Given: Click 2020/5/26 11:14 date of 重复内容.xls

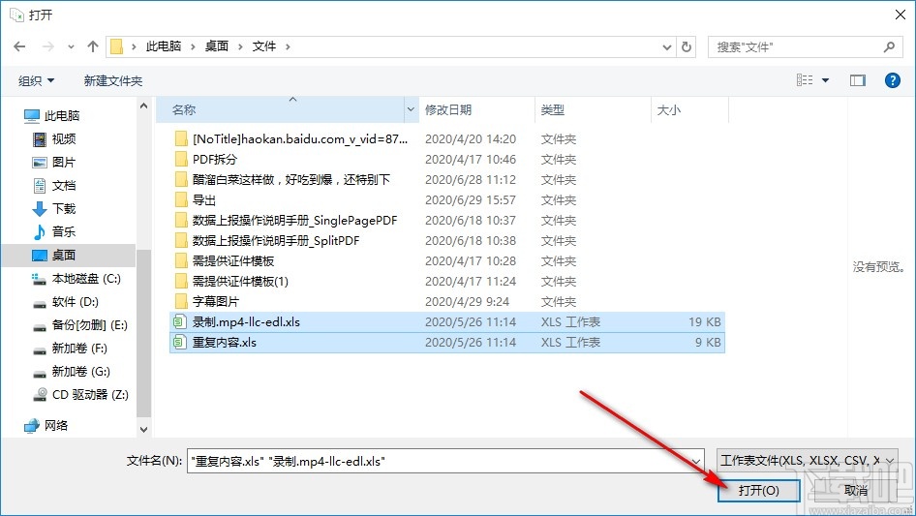Looking at the screenshot, I should click(x=471, y=343).
